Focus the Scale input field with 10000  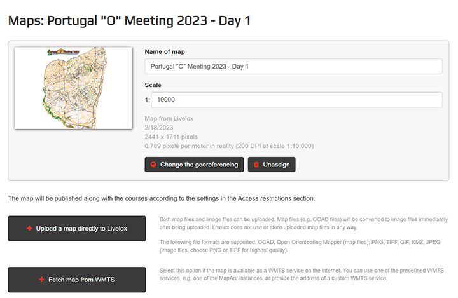(296, 100)
